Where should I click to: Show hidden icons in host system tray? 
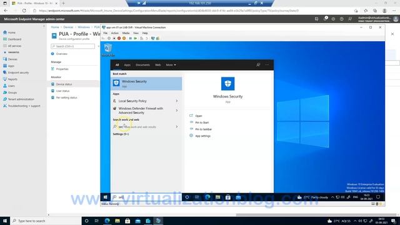355,221
